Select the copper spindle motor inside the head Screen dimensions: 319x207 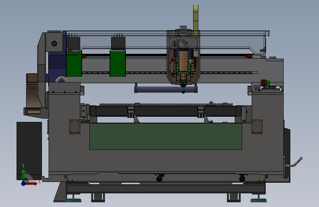183,61
